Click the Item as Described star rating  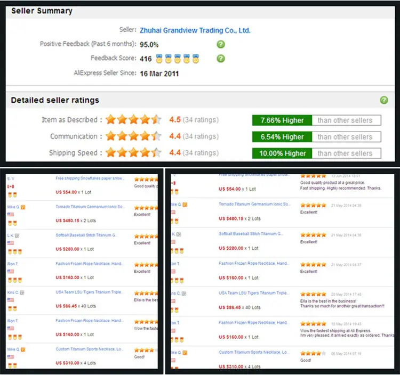pyautogui.click(x=133, y=119)
